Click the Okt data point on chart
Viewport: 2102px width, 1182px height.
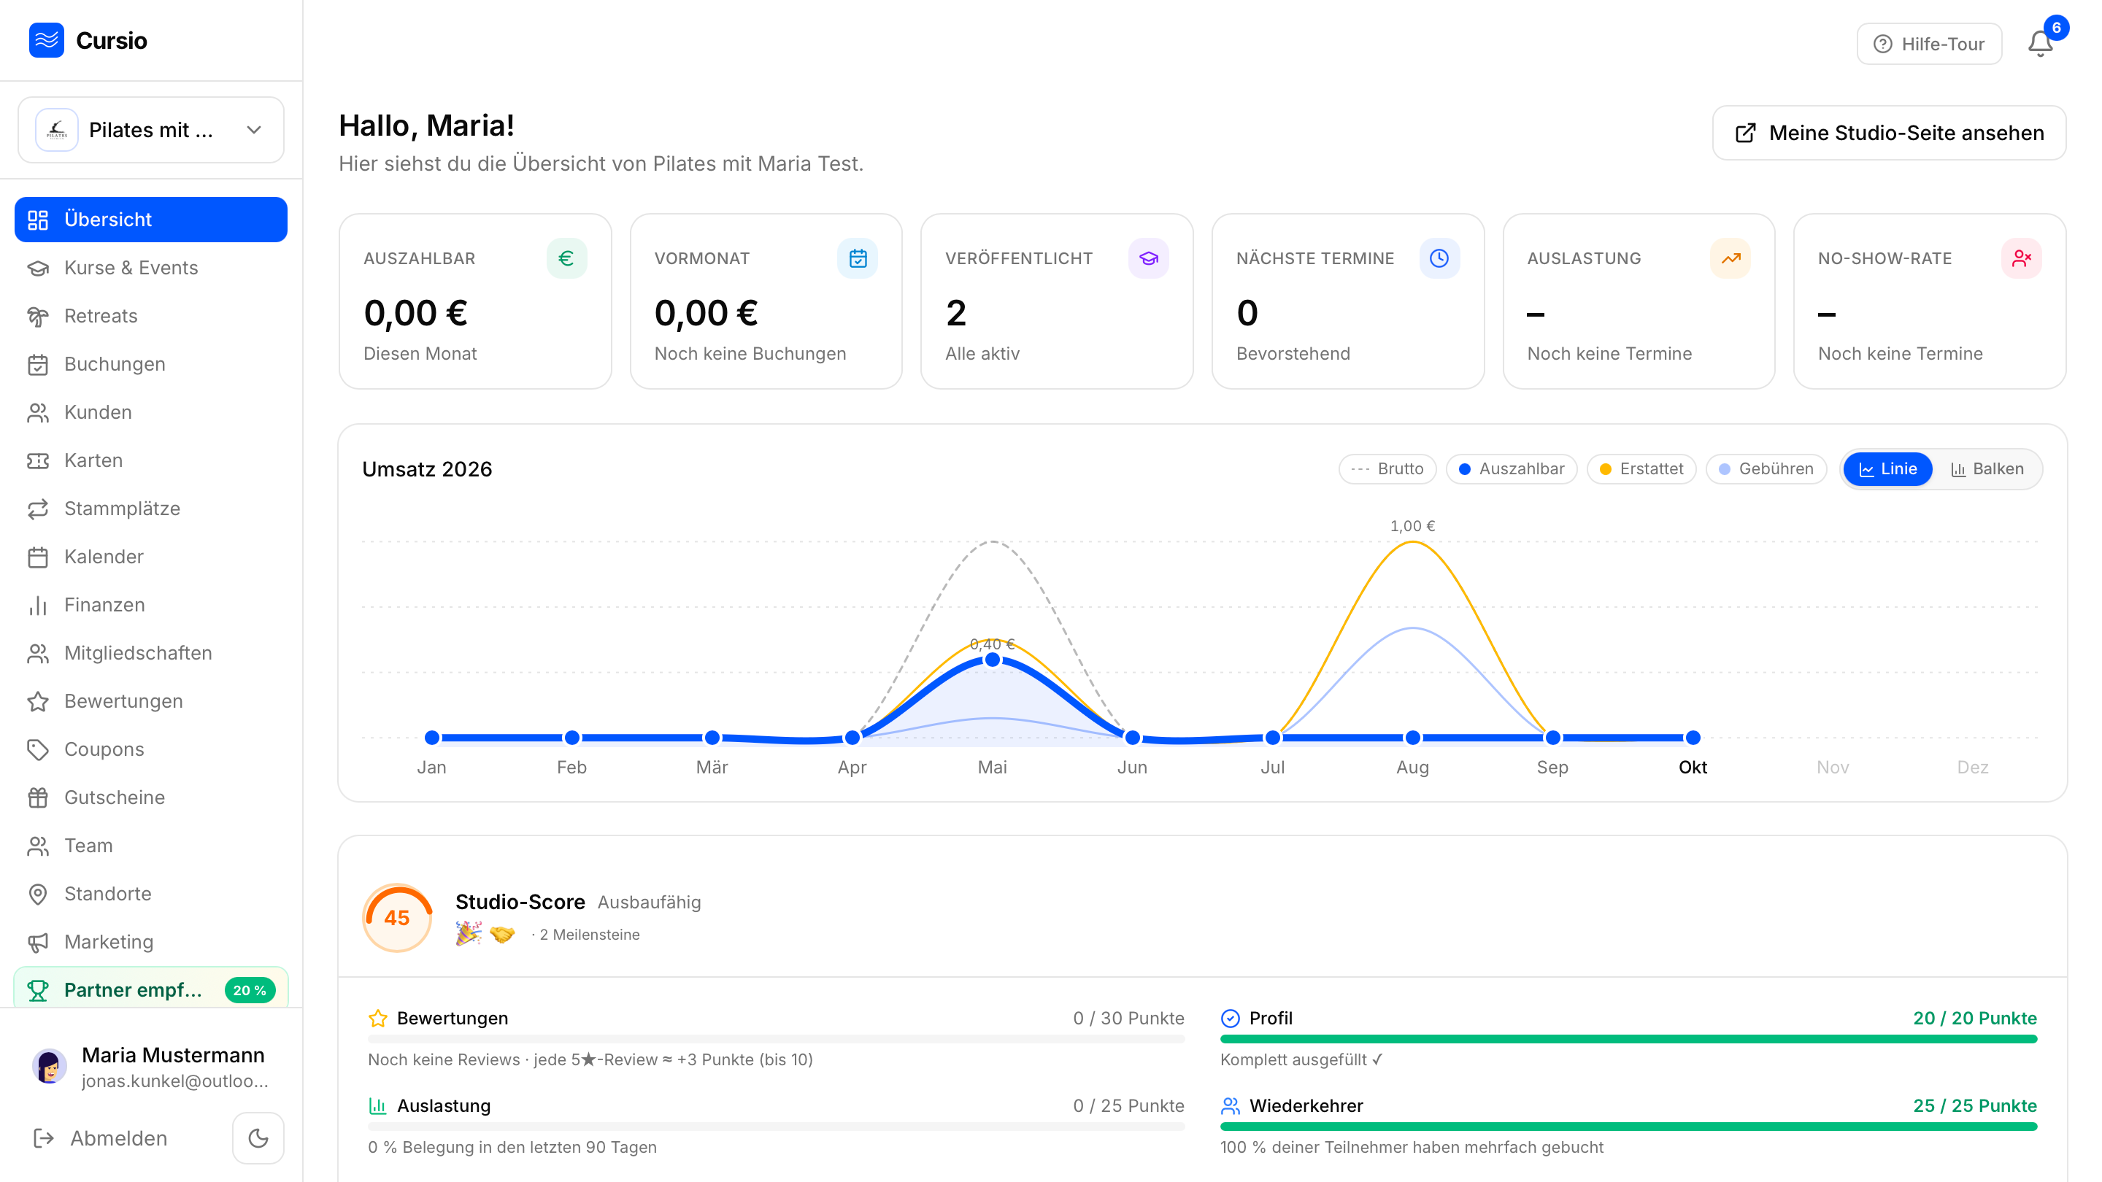click(1693, 738)
